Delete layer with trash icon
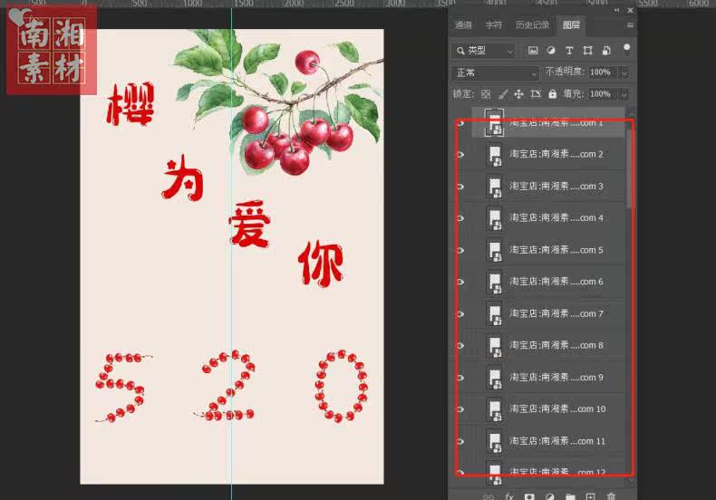Screen dimensions: 716x500 [x=611, y=496]
